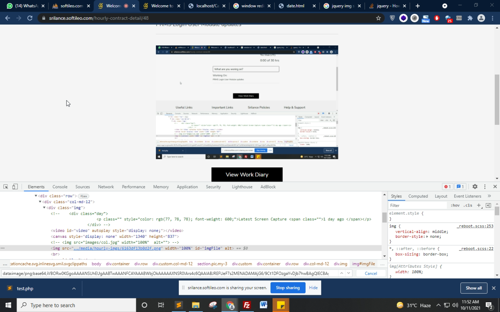This screenshot has width=500, height=312.
Task: Toggle the :hov element state panel
Action: coord(455,205)
